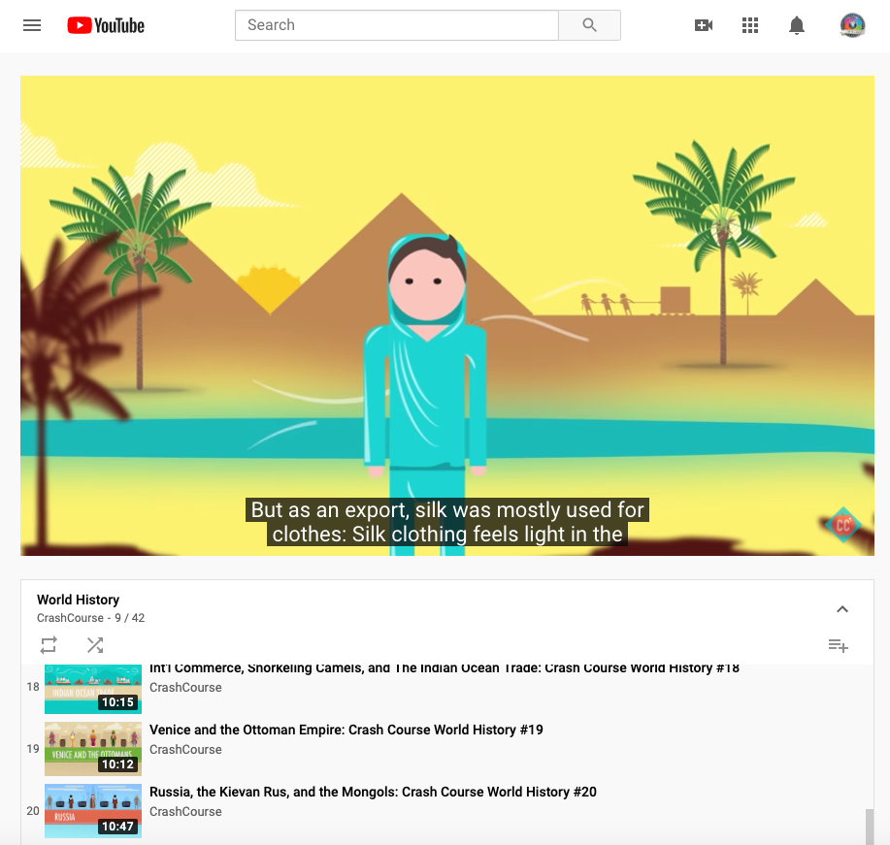The image size is (890, 845).
Task: Collapse the World History playlist panel
Action: pos(842,609)
